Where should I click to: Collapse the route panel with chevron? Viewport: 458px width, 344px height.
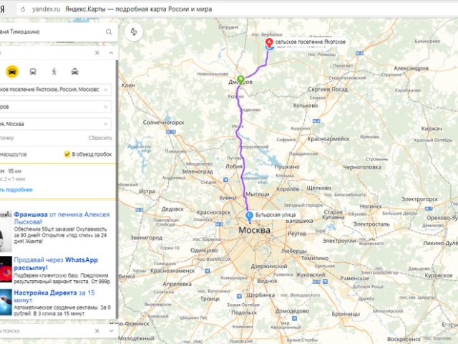[111, 52]
